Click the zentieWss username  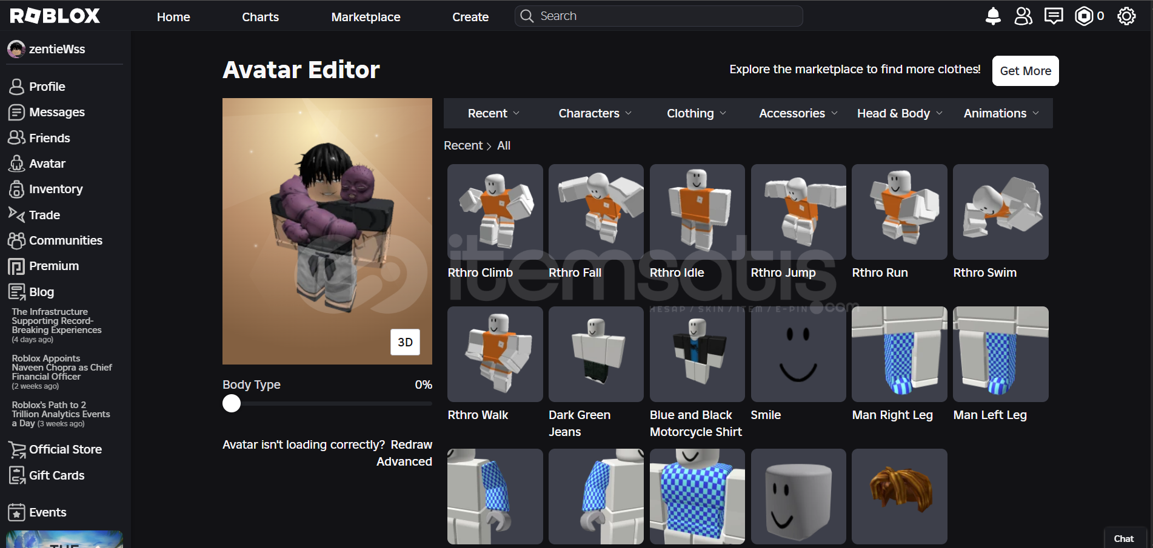[x=57, y=49]
